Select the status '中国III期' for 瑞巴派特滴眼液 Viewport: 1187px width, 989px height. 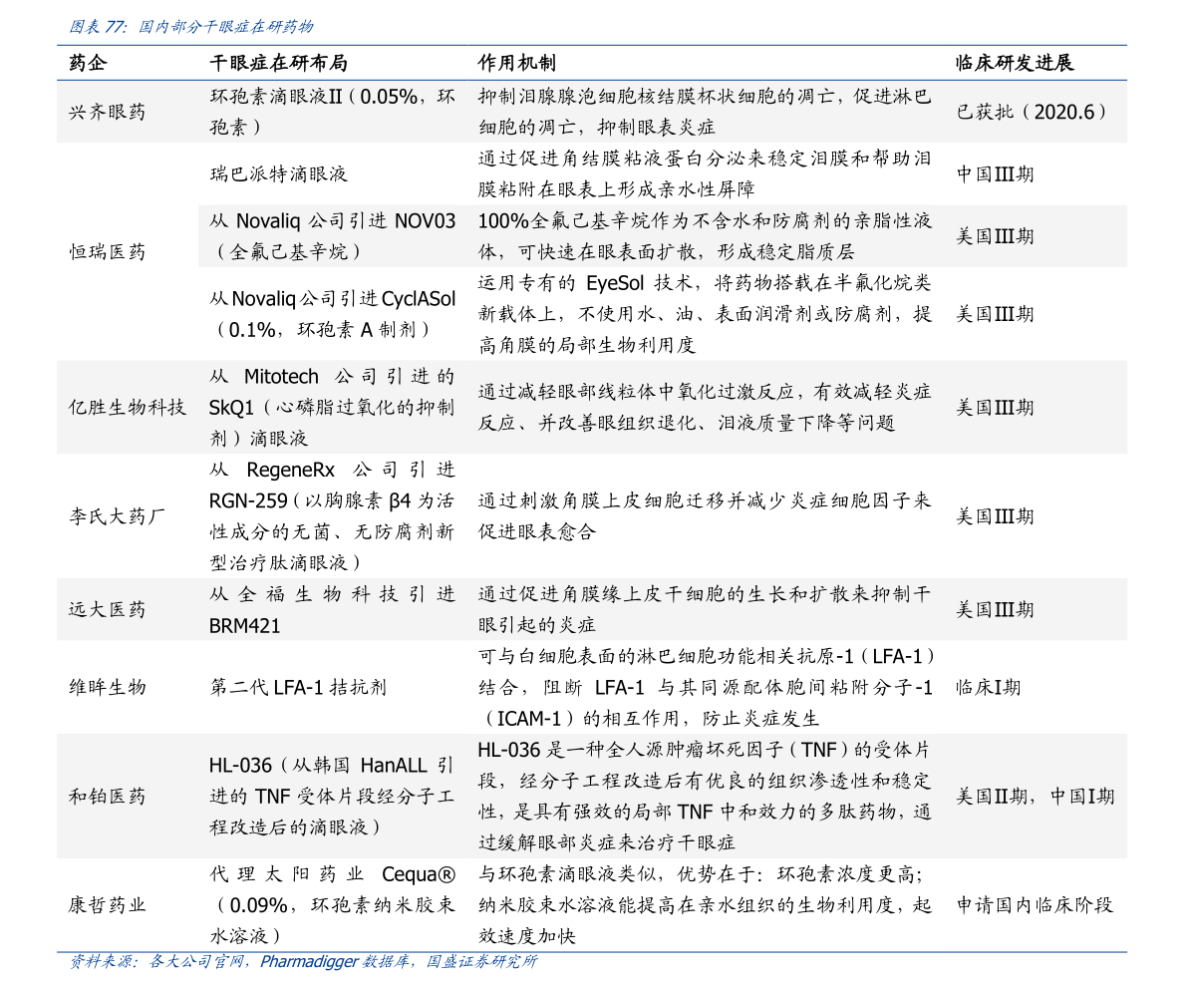(x=995, y=174)
